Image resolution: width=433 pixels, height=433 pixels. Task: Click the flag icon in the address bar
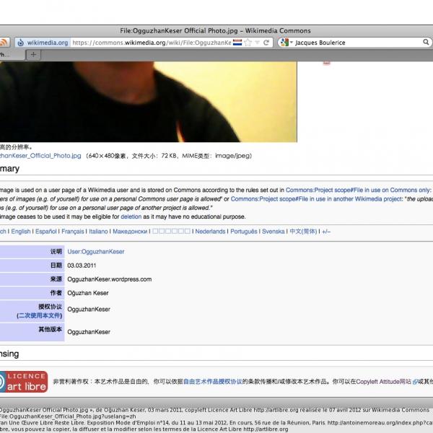[237, 43]
